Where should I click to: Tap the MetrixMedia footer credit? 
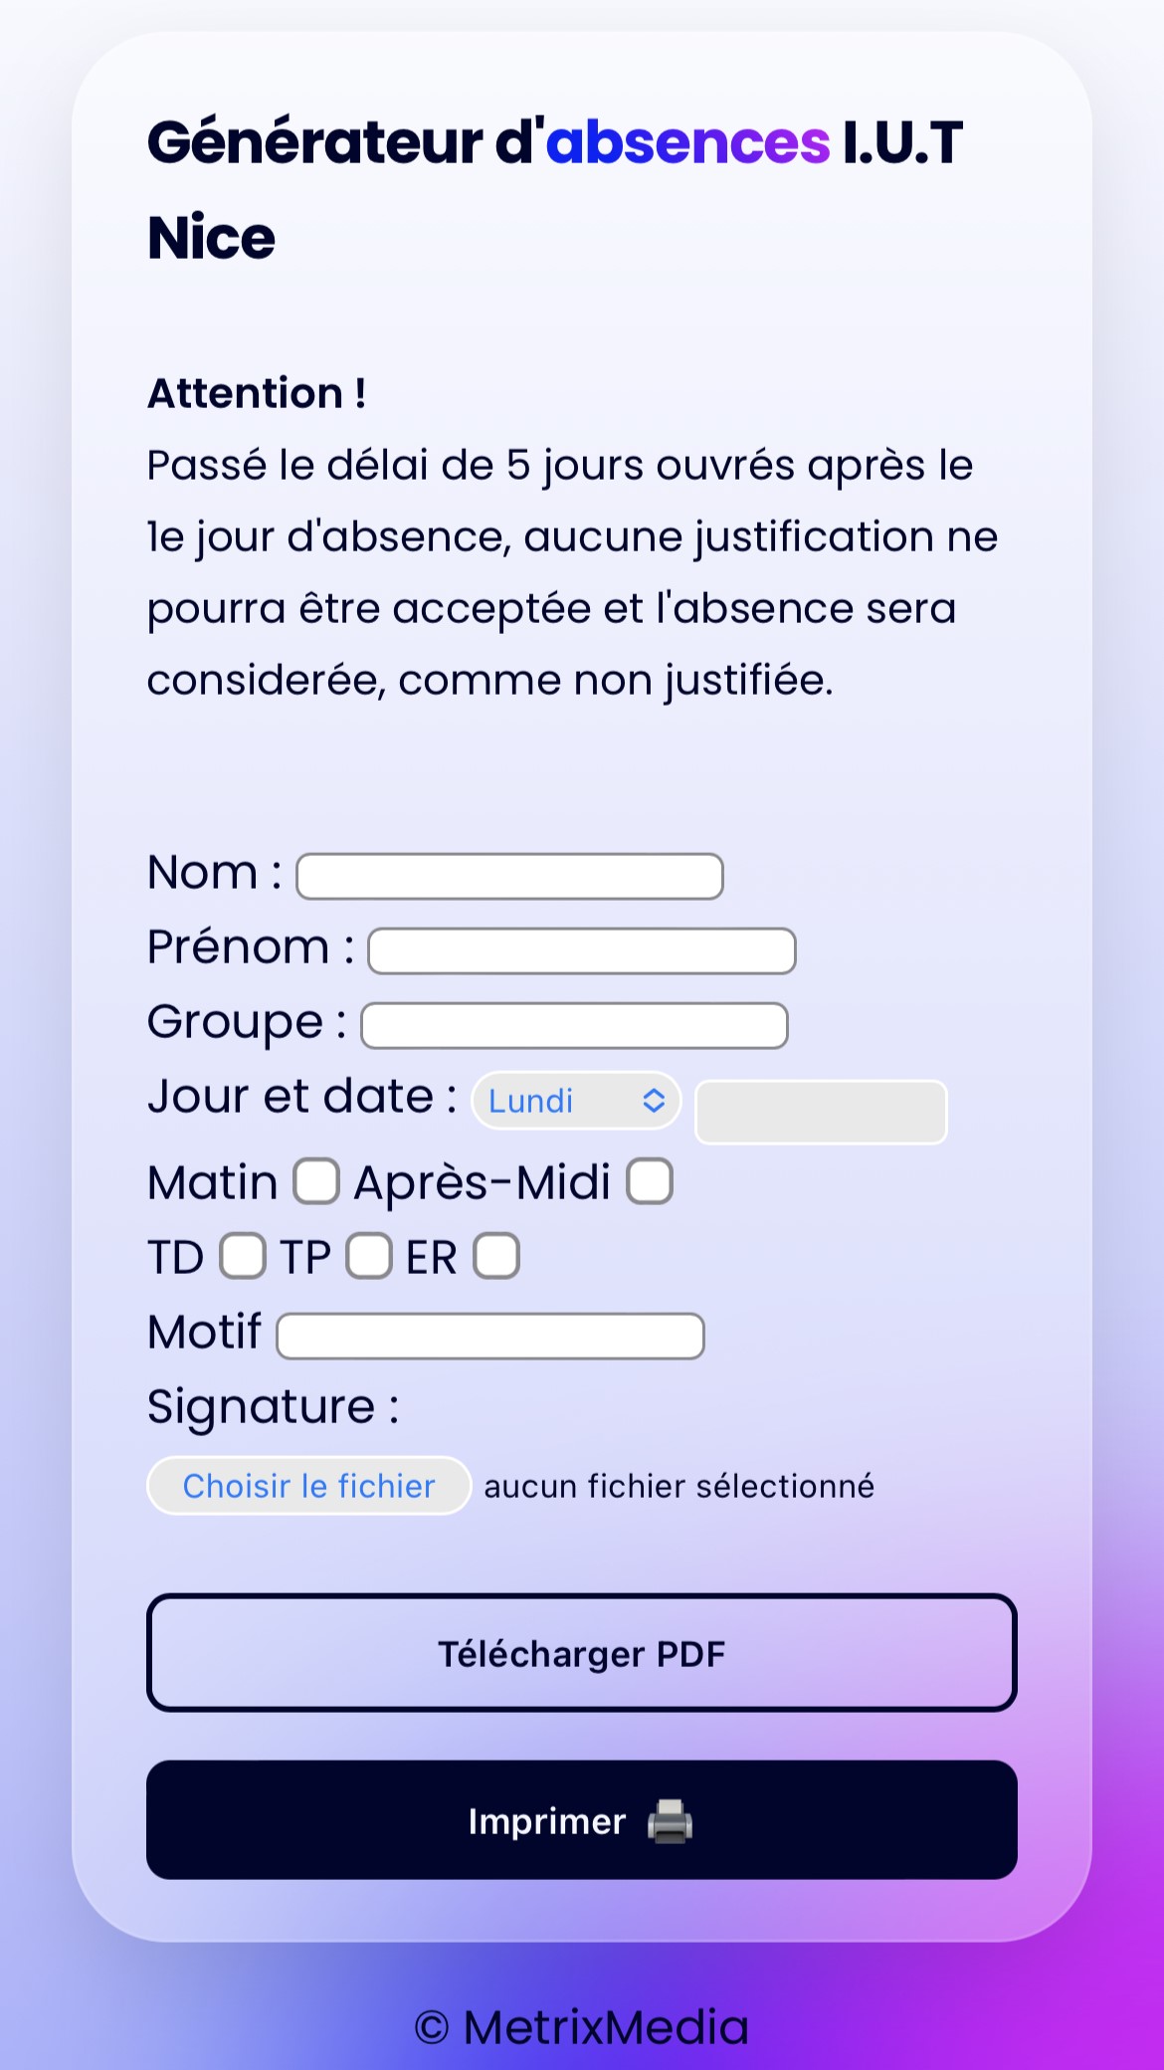(x=582, y=2026)
